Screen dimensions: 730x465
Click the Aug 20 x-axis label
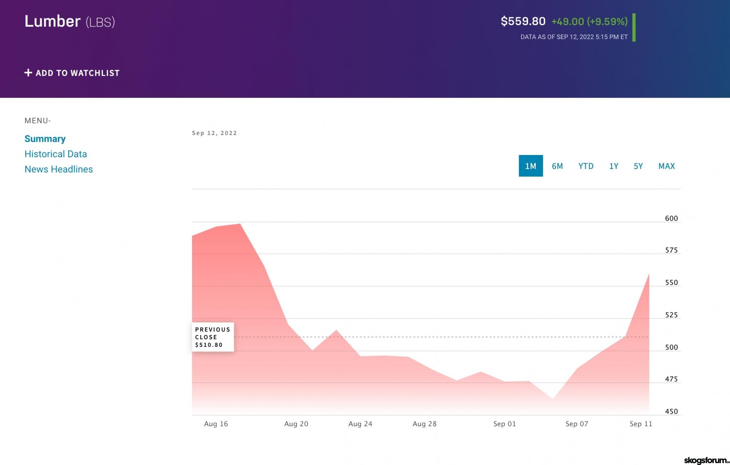(296, 424)
